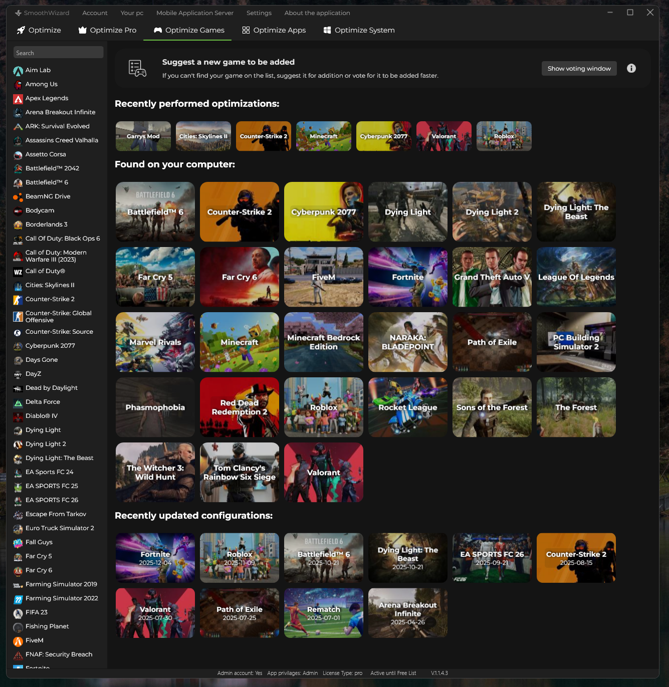The height and width of the screenshot is (687, 669).
Task: Select the Garrys Mod recent optimization thumbnail
Action: 143,136
